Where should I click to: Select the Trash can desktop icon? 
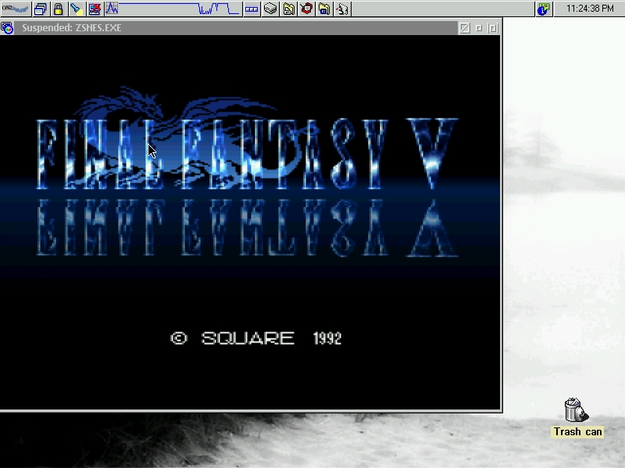click(x=577, y=410)
